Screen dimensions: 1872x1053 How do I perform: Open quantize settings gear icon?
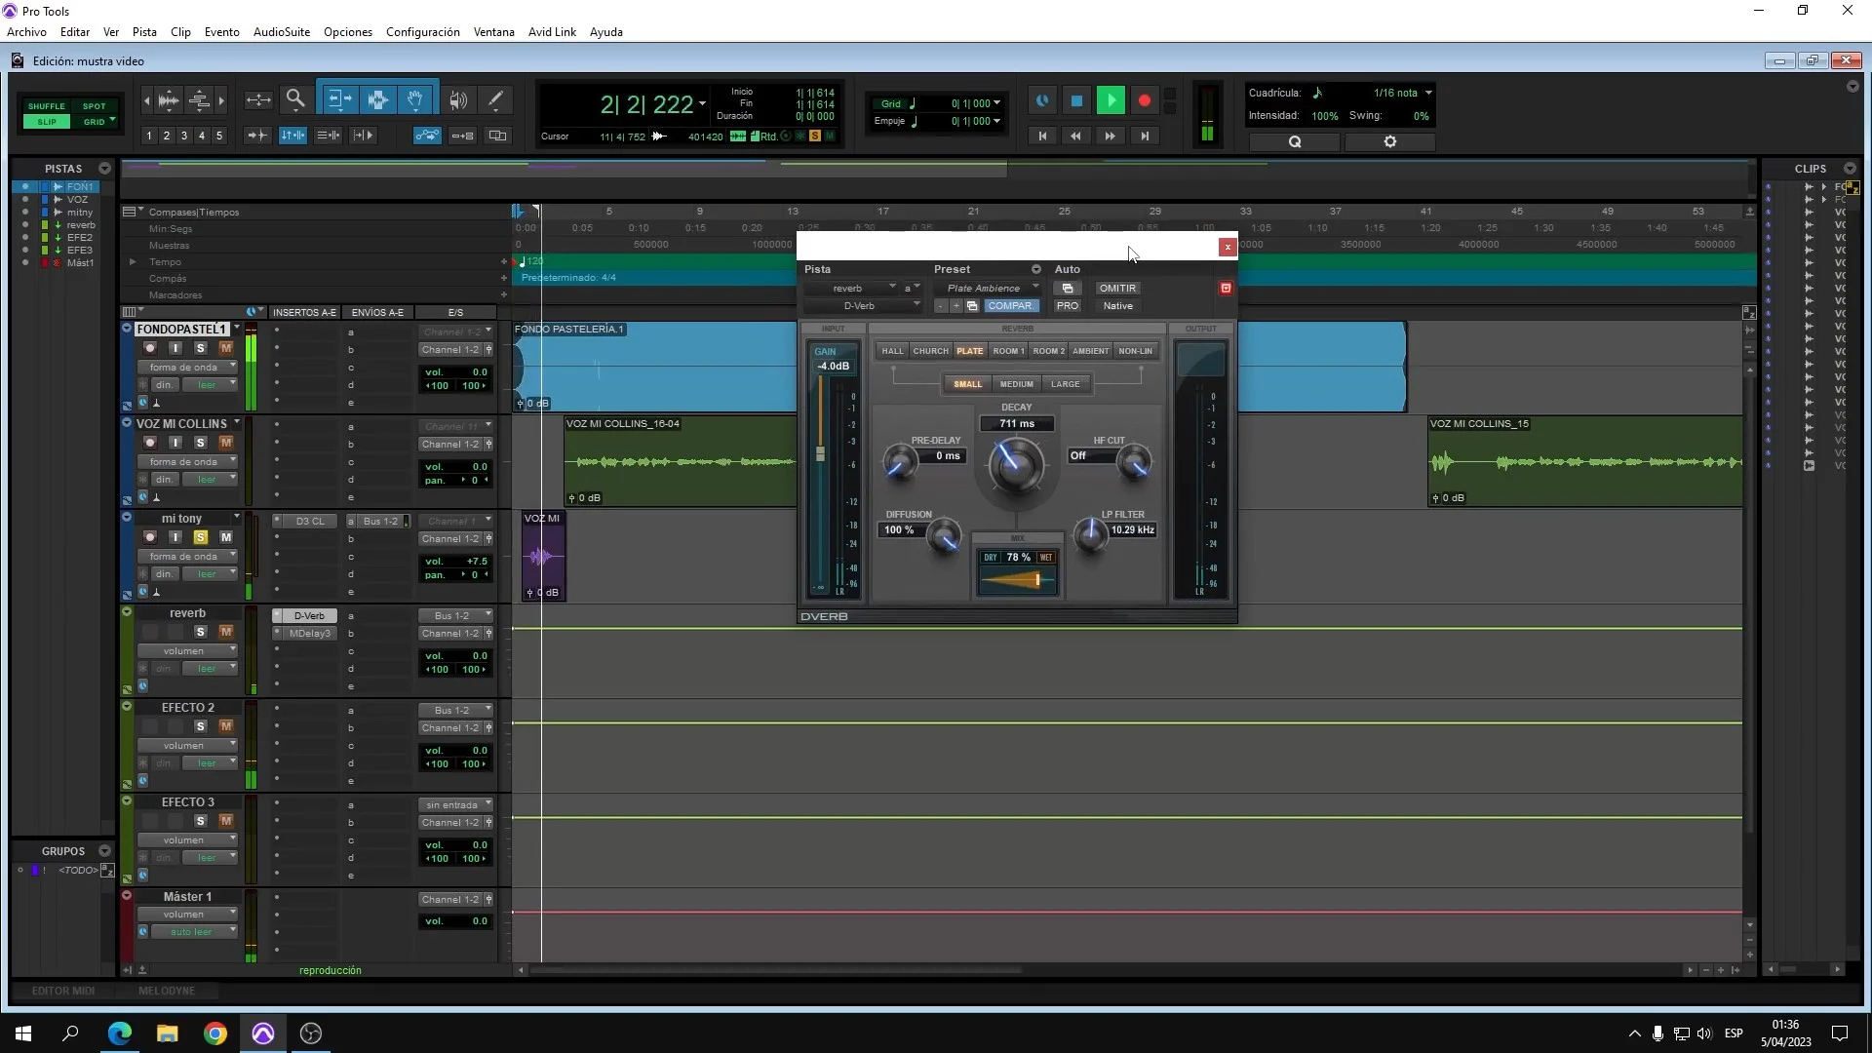tap(1390, 141)
